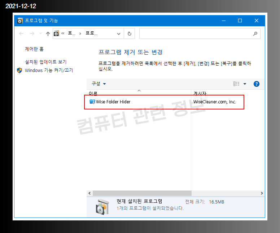
Task: Sort by the 게시자 column header
Action: [200, 93]
